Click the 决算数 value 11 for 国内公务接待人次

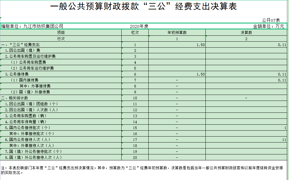(x=284, y=140)
